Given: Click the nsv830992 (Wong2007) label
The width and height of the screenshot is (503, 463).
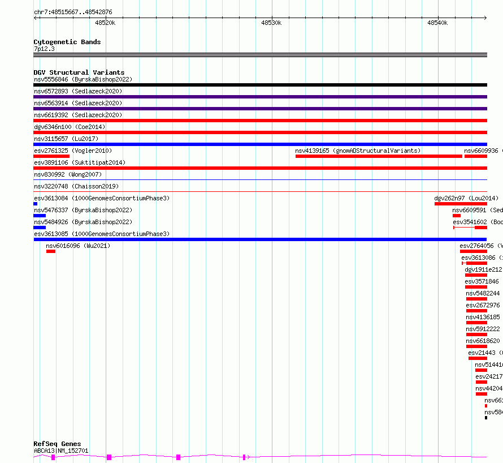Looking at the screenshot, I should [x=68, y=174].
